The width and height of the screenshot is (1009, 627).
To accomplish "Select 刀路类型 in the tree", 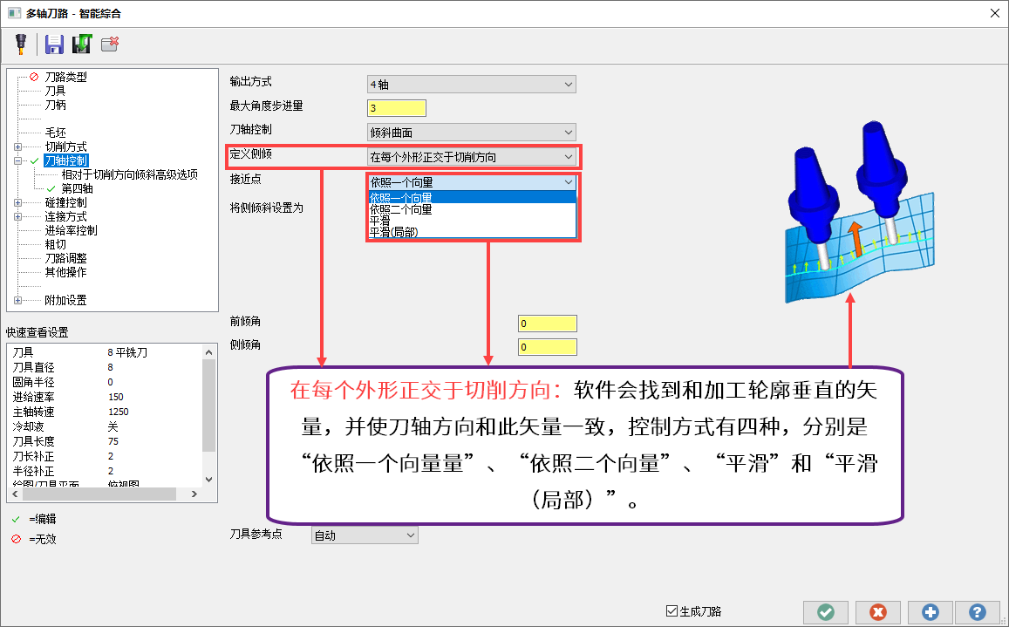I will click(65, 77).
